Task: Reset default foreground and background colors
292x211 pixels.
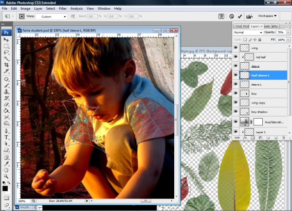Action: pos(4,183)
